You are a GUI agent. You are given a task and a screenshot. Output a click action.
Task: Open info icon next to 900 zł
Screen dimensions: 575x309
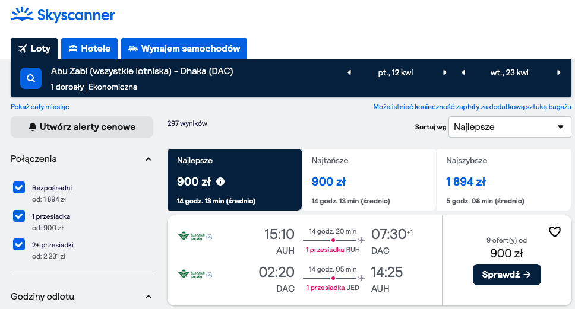(x=220, y=181)
